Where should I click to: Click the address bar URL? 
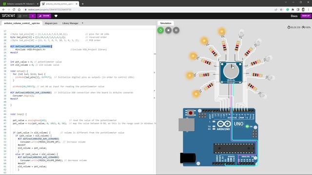coord(50,10)
